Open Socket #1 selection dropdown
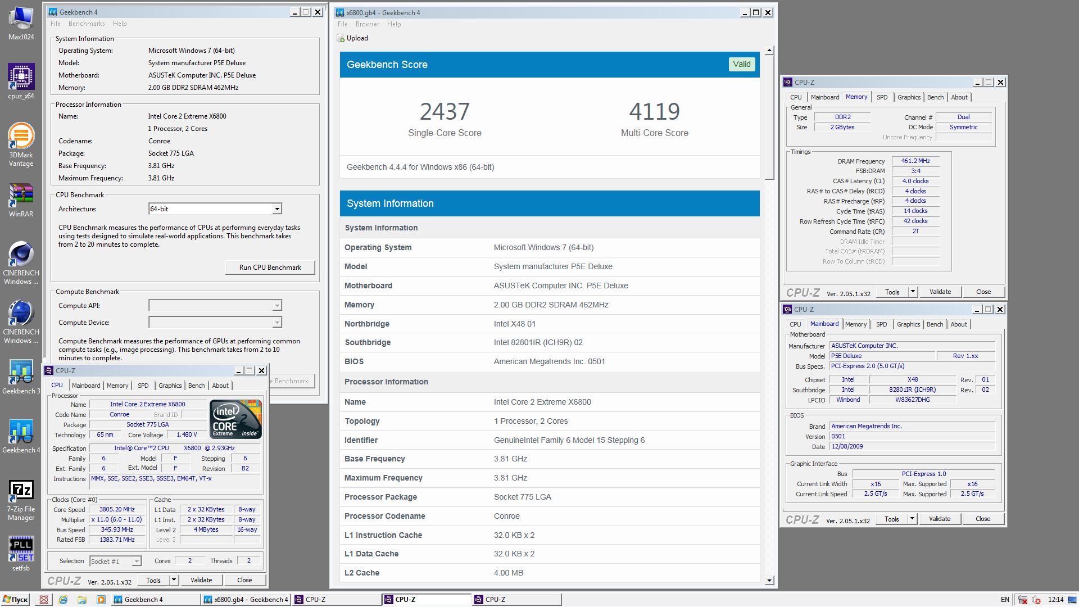This screenshot has width=1079, height=607. tap(136, 561)
